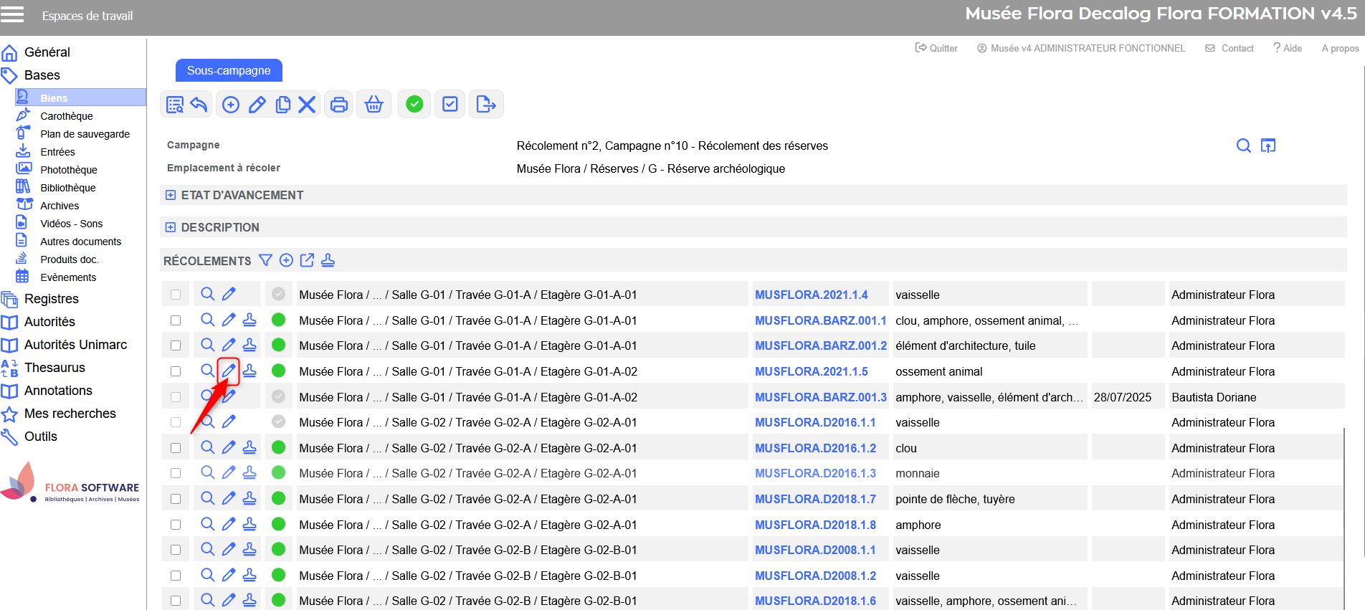Click the Quitter link
1365x610 pixels.
[x=936, y=48]
